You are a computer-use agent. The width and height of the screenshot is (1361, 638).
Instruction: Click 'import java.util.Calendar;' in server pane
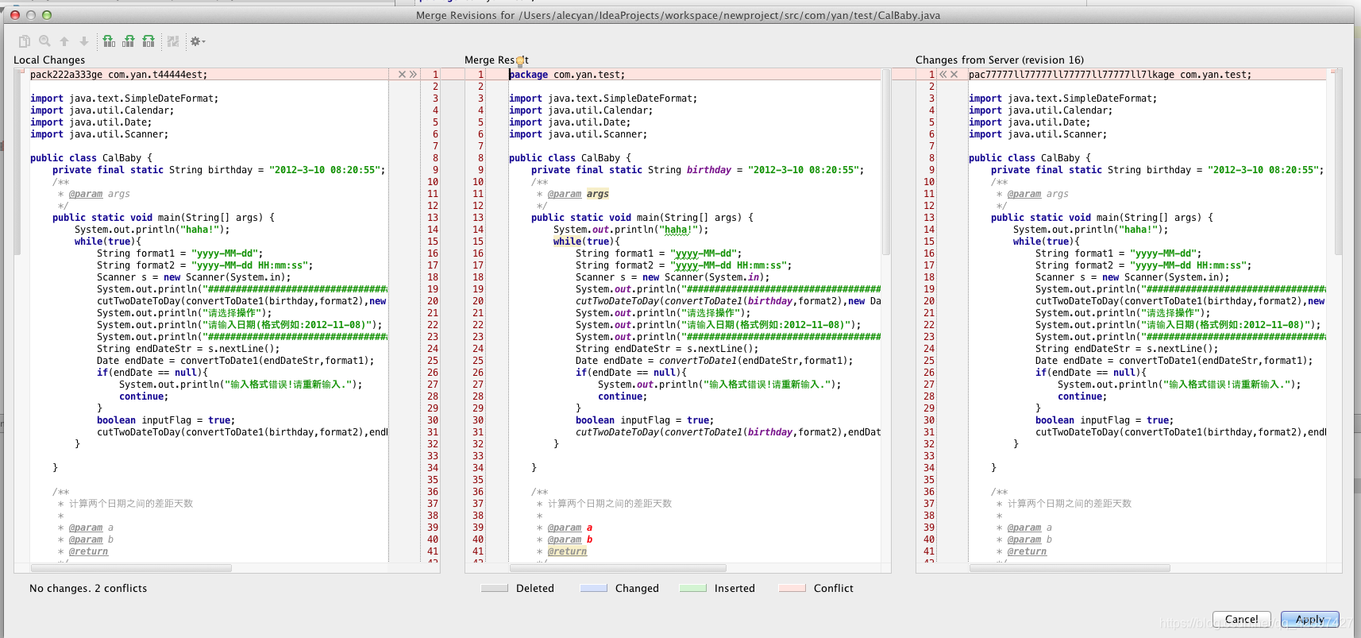pos(1040,110)
